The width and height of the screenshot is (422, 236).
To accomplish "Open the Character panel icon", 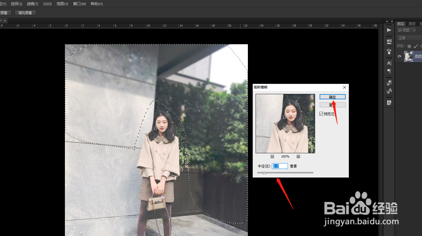I will (389, 63).
